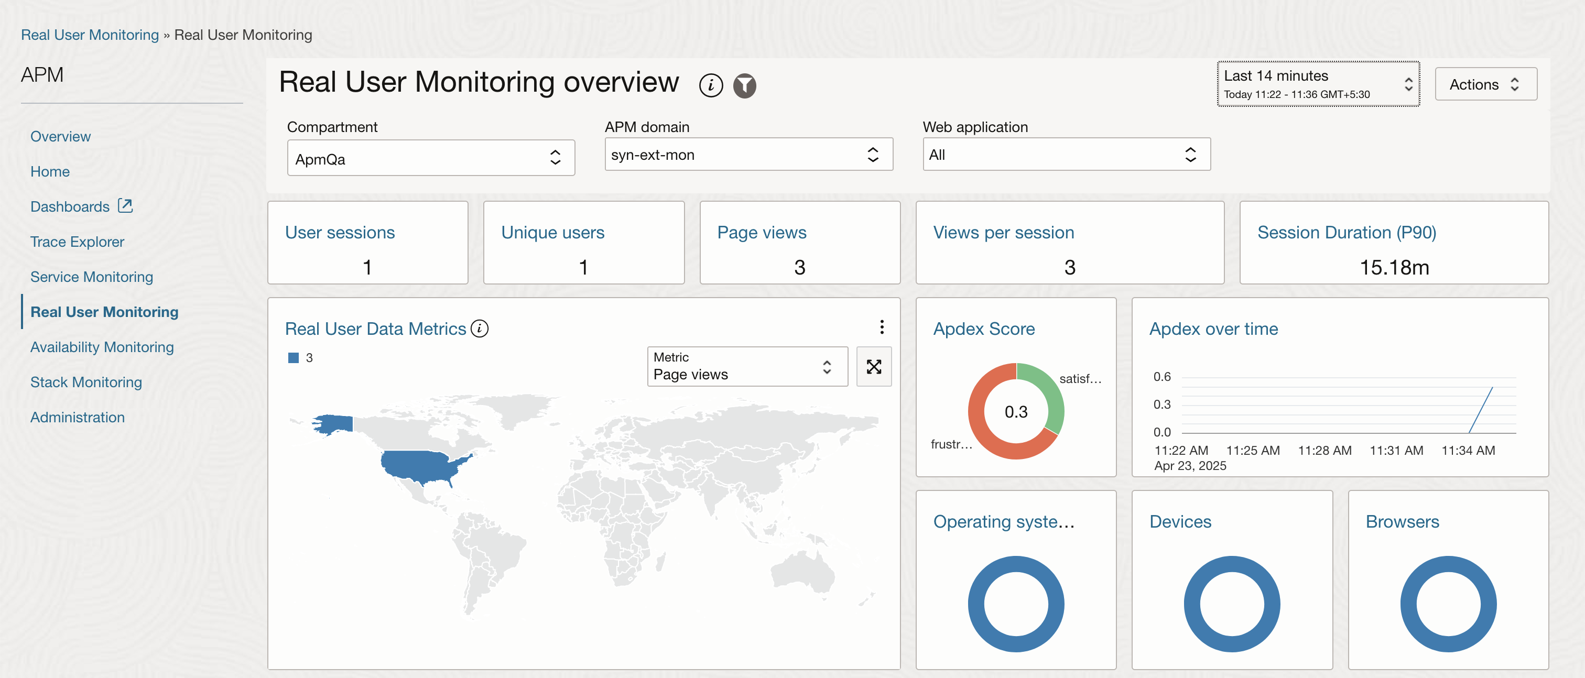Go to Service Monitoring in the sidebar

click(x=92, y=276)
